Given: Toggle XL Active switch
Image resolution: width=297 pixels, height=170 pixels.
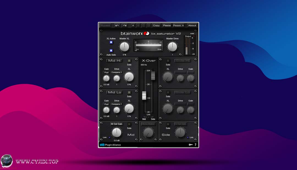Looking at the screenshot, I should click(x=111, y=42).
